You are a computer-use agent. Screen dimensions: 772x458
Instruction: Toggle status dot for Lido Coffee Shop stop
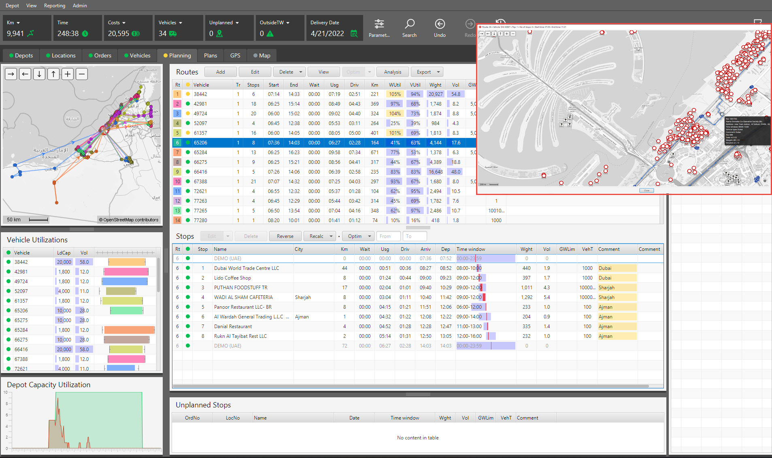click(x=188, y=278)
